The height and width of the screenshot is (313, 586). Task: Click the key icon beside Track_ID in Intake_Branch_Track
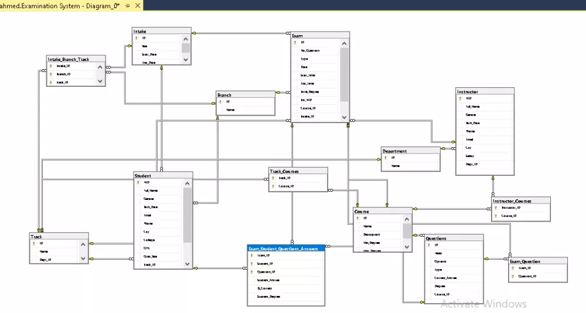click(x=51, y=83)
